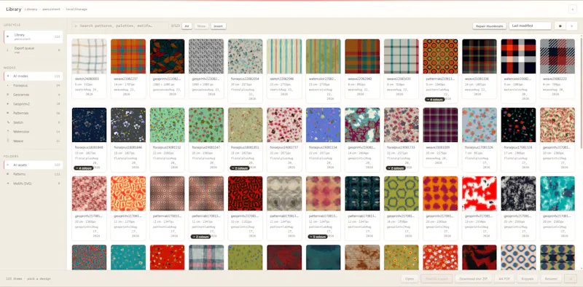This screenshot has height=287, width=583.
Task: Filter by Geocanvas mode
Action: tap(33, 95)
